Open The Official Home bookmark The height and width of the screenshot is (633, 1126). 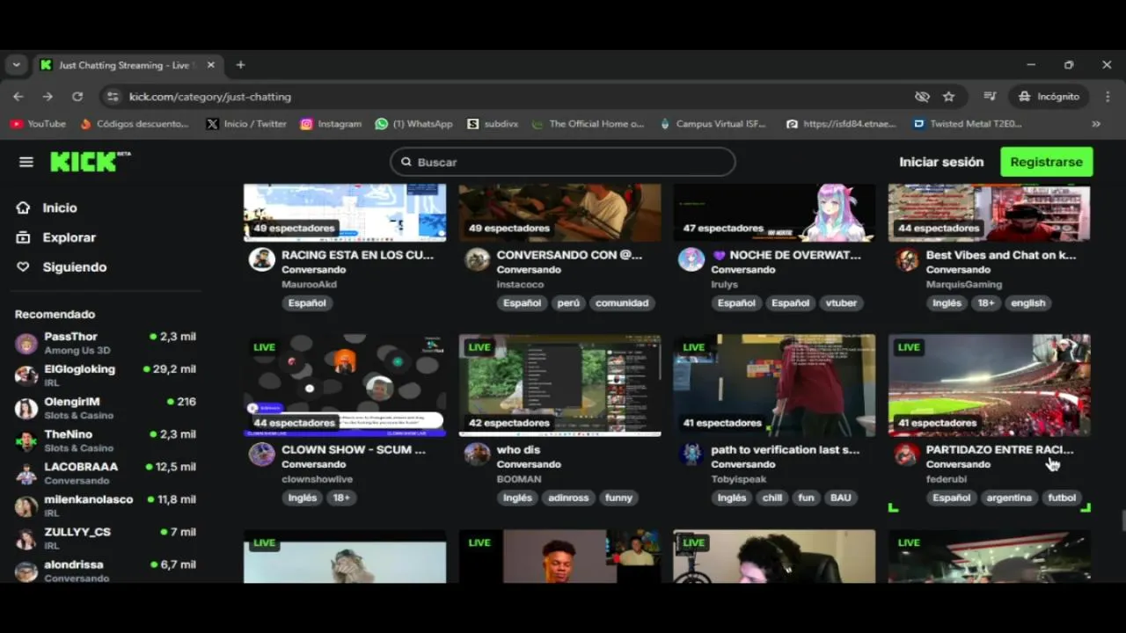click(x=589, y=124)
